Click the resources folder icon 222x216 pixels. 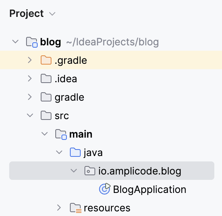click(76, 208)
